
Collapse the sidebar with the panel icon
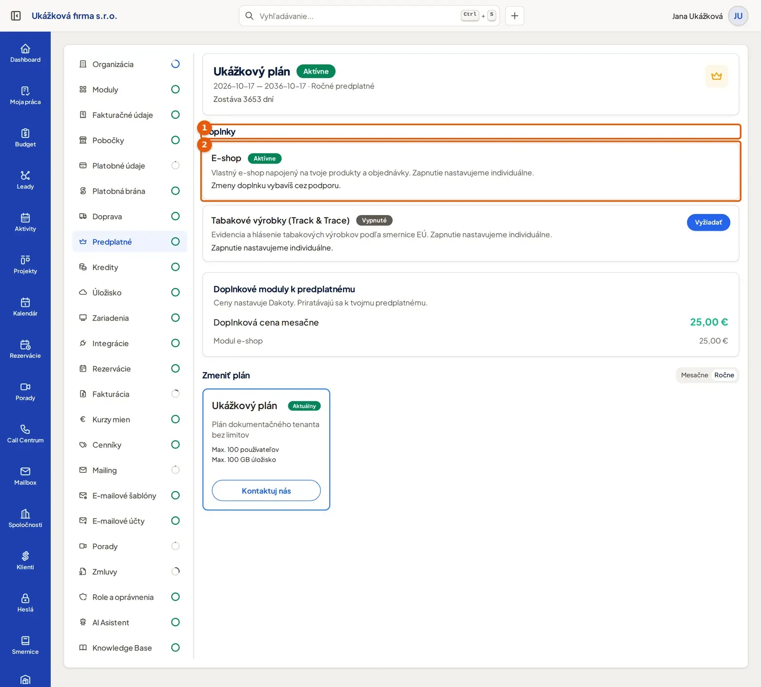tap(16, 16)
